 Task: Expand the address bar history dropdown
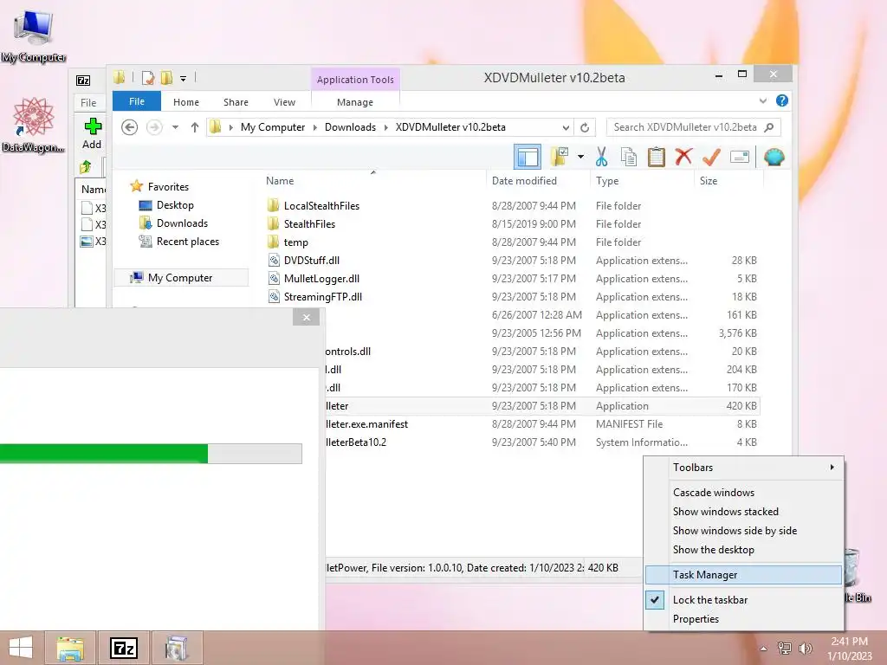[565, 128]
